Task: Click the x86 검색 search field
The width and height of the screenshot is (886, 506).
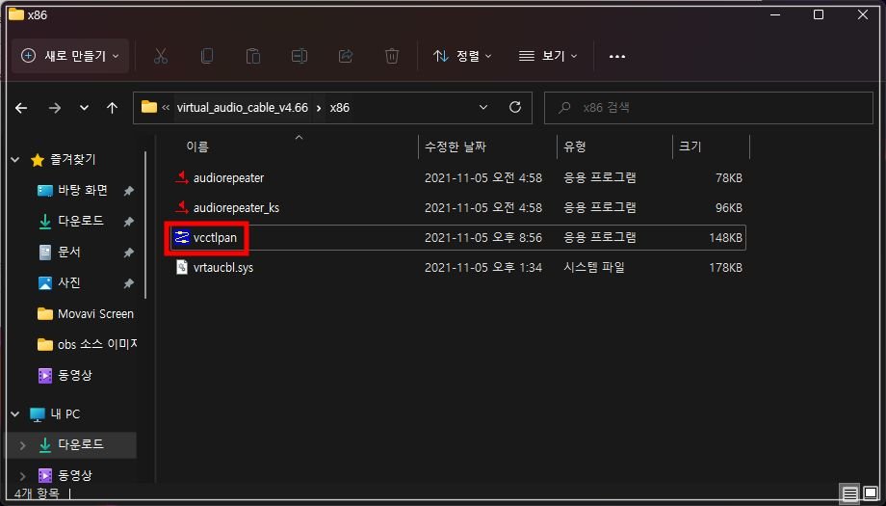Action: point(708,107)
